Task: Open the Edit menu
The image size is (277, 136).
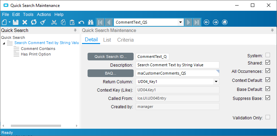Action: coord(16,15)
